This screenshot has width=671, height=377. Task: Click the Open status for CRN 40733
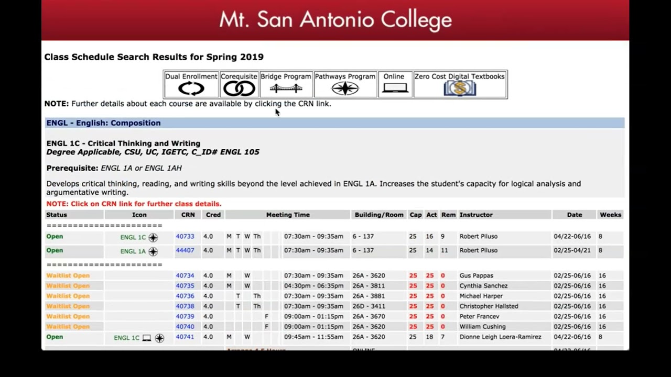(55, 237)
